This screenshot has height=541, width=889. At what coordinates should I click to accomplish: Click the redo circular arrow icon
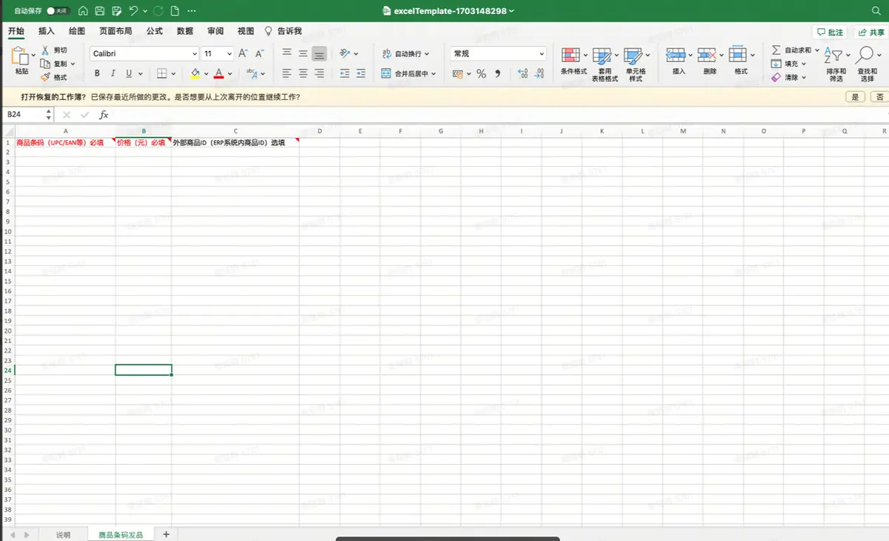158,11
